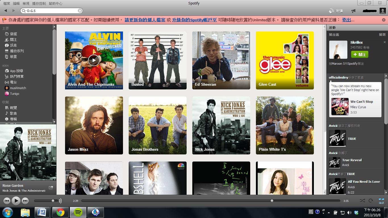Screen dimensions: 388x218
Task: Open the 播放控制 (Playback) menu
Action: (x=39, y=4)
